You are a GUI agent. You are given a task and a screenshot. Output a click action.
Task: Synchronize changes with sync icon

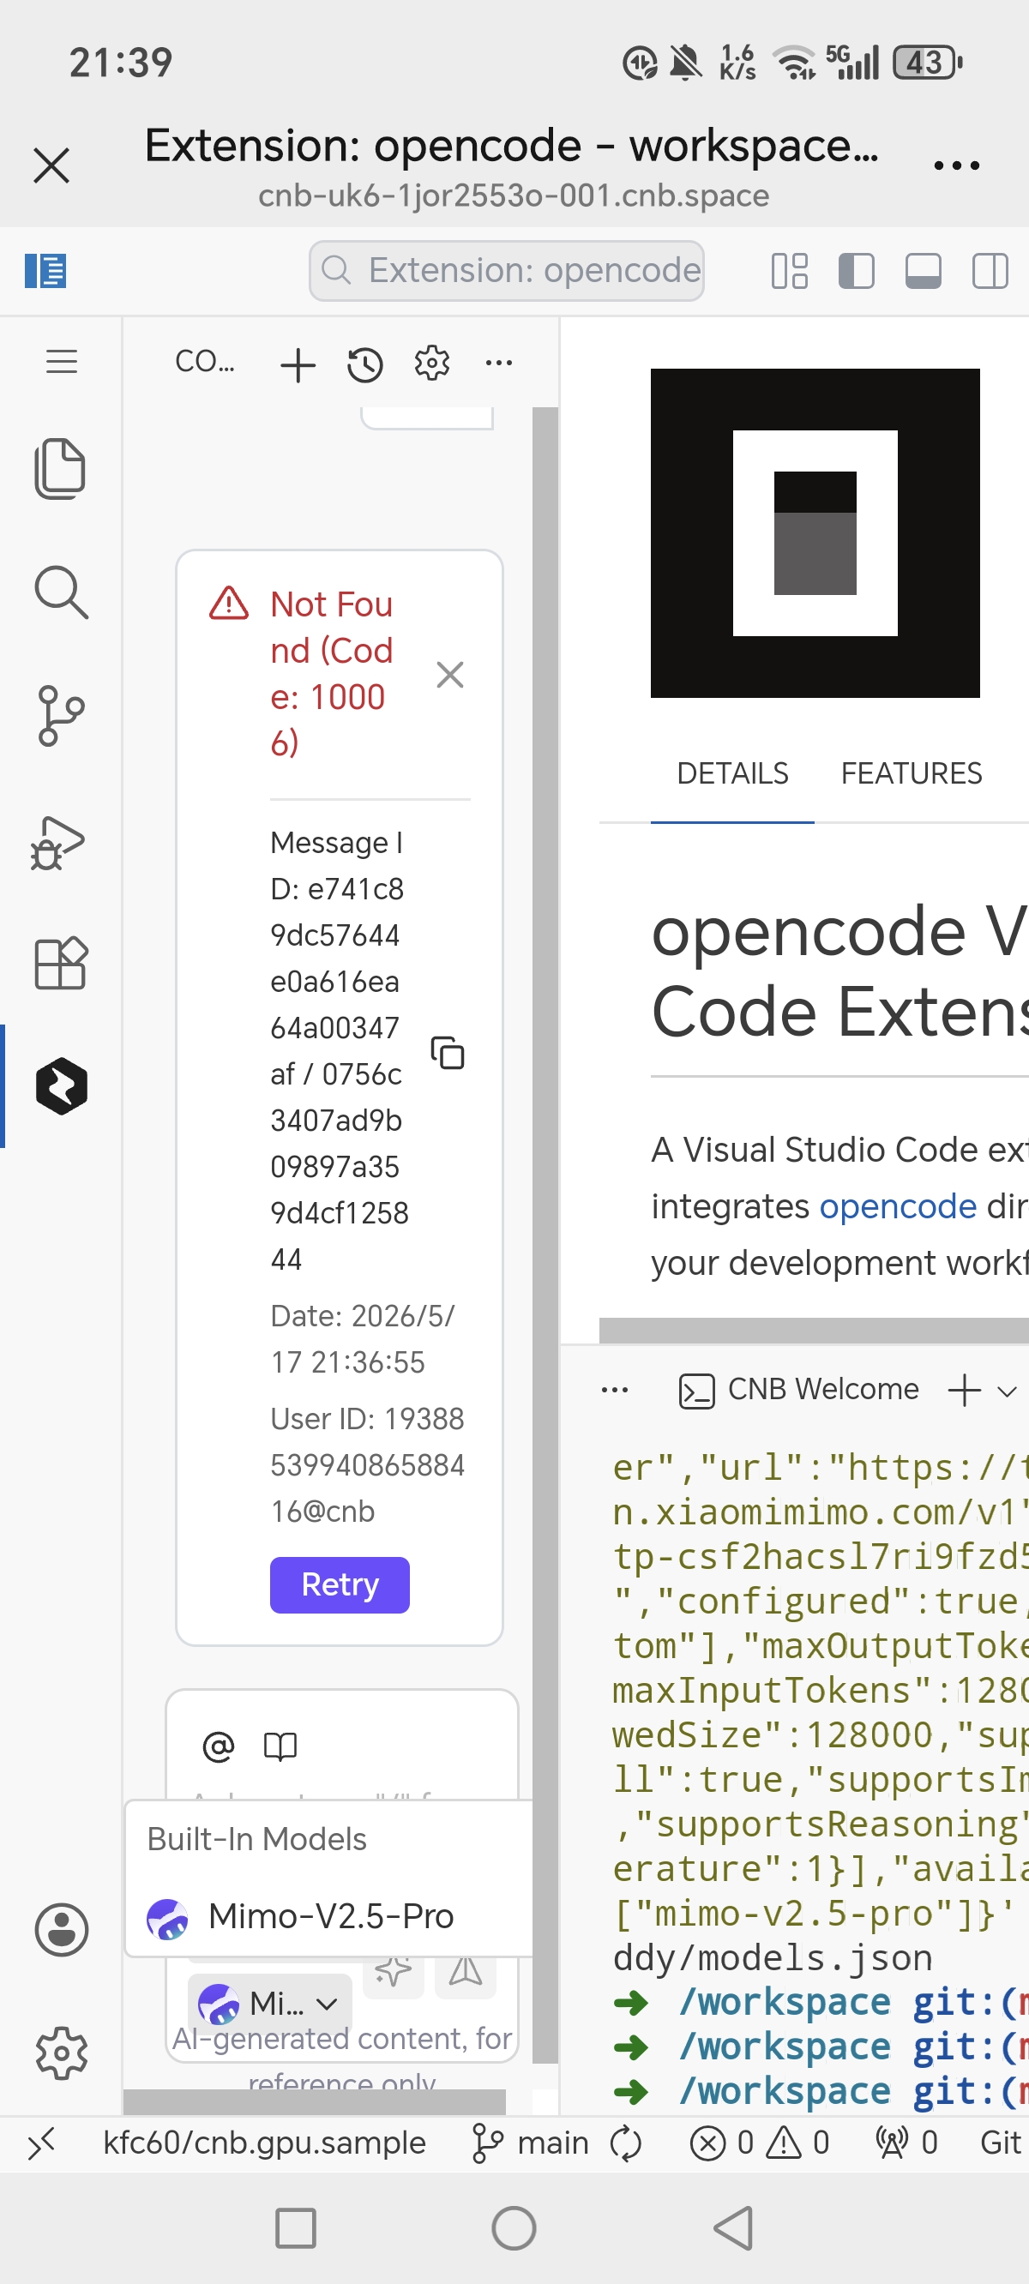pos(625,2144)
